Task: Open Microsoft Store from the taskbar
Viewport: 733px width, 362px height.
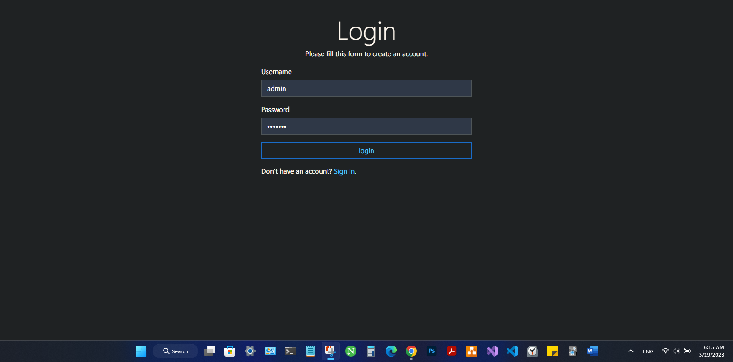Action: pos(230,351)
